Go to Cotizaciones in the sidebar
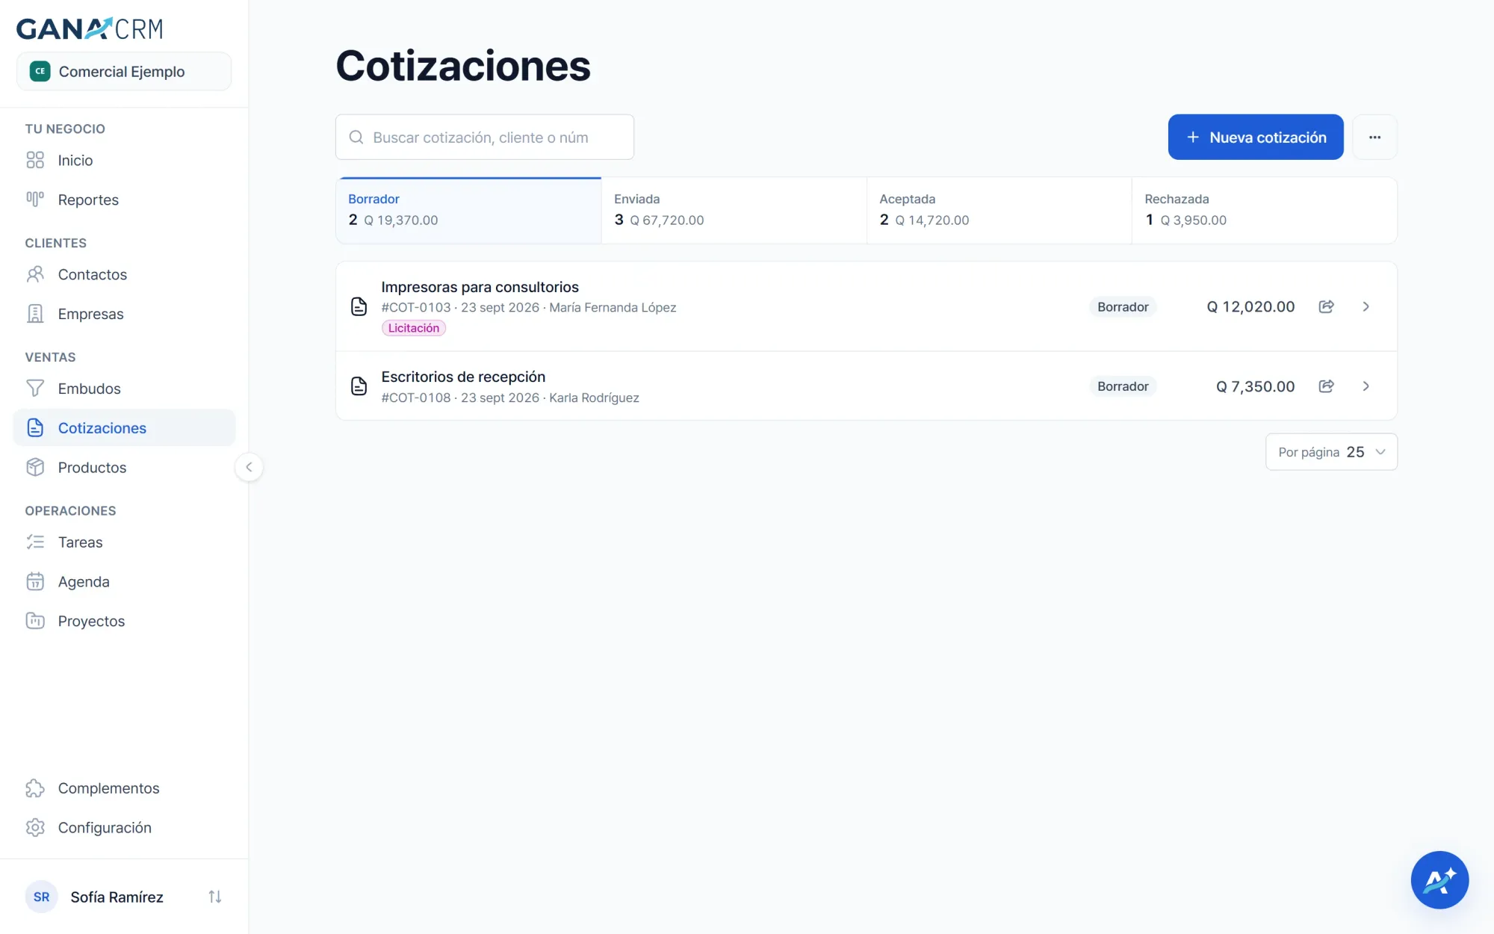This screenshot has height=934, width=1494. point(124,427)
